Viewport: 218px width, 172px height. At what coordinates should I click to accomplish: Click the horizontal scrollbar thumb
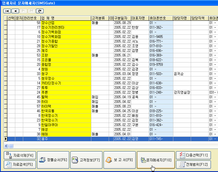11,146
